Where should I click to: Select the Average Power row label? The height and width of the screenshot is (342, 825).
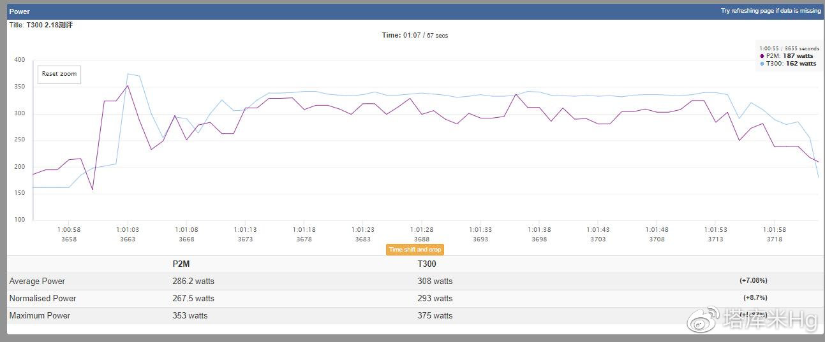tap(37, 281)
